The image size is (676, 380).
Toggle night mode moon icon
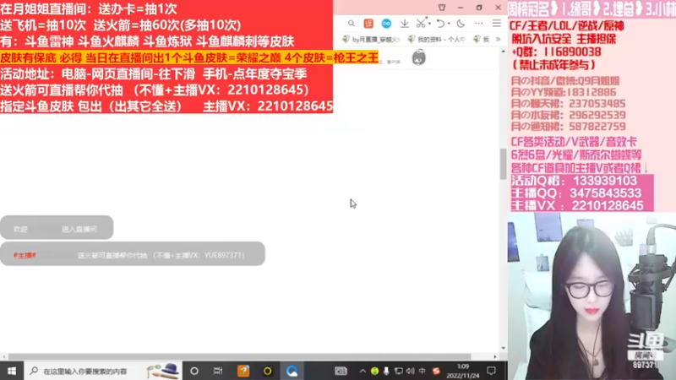(461, 24)
